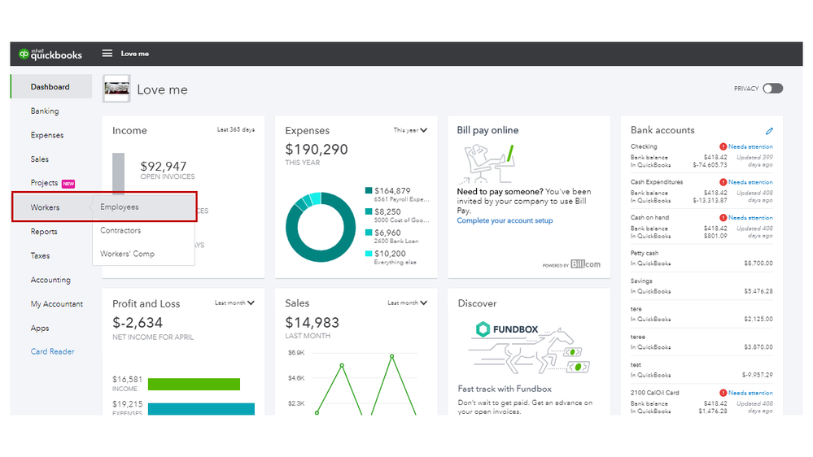Click Cash Expenditures Needs attention link

point(750,182)
